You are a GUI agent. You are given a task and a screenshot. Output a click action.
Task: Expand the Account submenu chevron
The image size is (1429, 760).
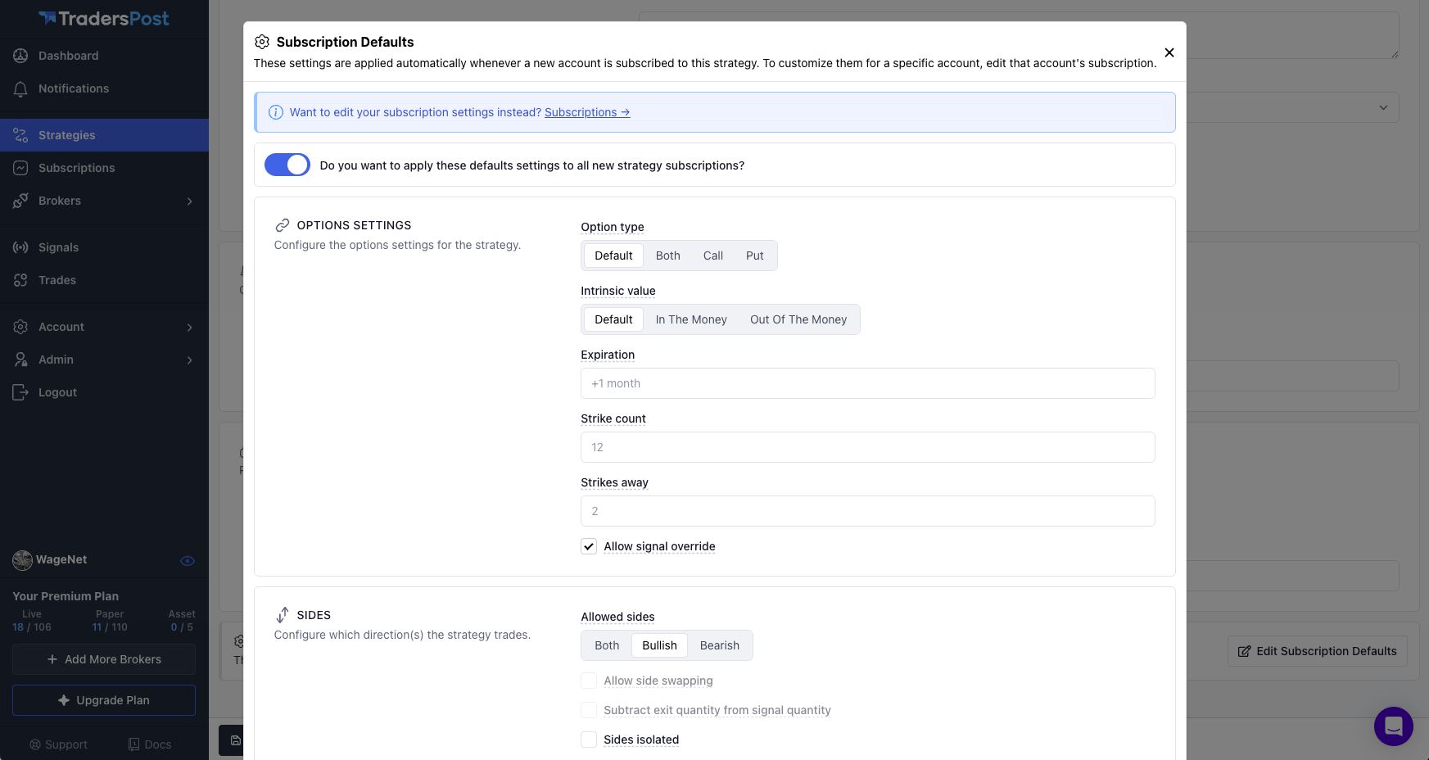pos(190,328)
